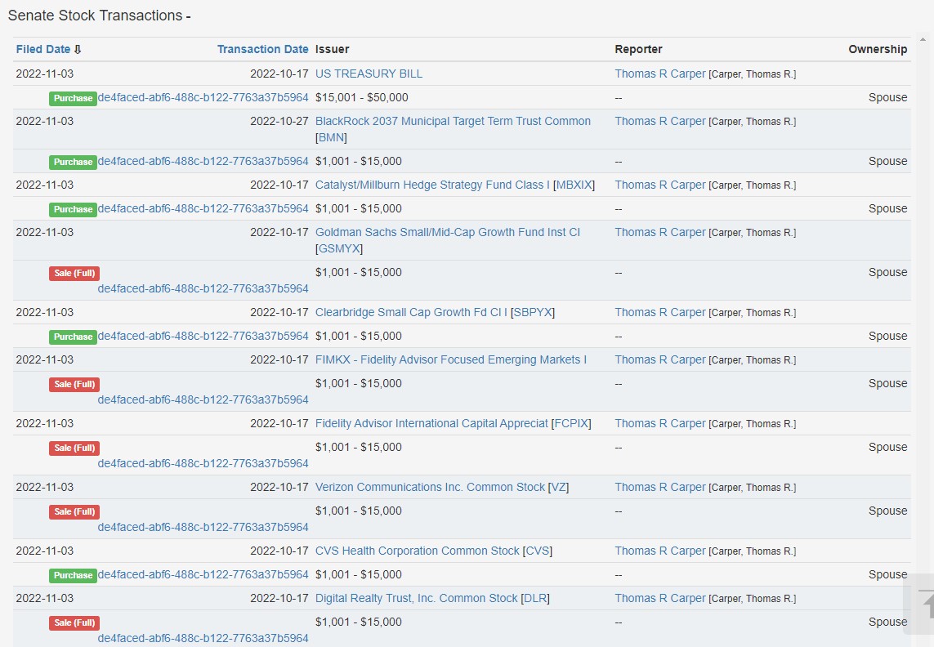Click the Sale (Full) badge under the FCPIX entry
The image size is (934, 647).
pyautogui.click(x=74, y=448)
